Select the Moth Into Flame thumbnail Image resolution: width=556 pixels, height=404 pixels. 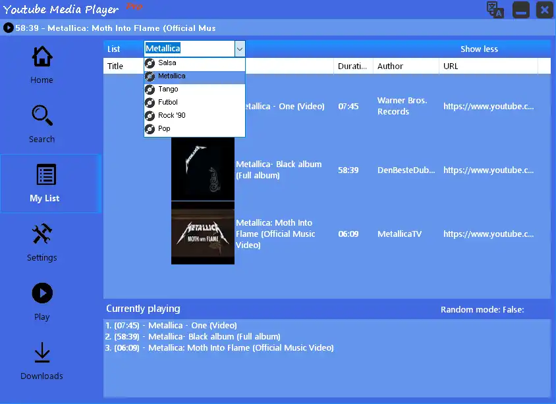[x=203, y=233]
